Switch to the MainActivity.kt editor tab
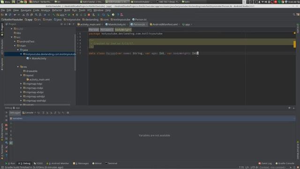 tap(117, 24)
